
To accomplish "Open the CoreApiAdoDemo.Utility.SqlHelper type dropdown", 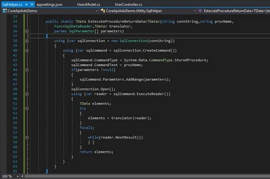I will (x=195, y=11).
